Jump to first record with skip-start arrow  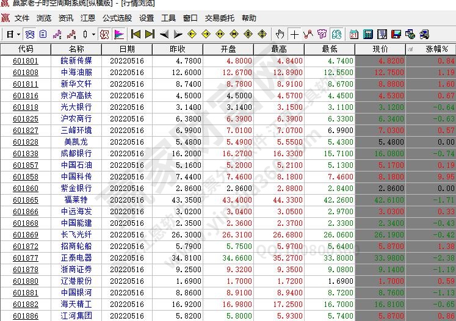[x=136, y=34]
